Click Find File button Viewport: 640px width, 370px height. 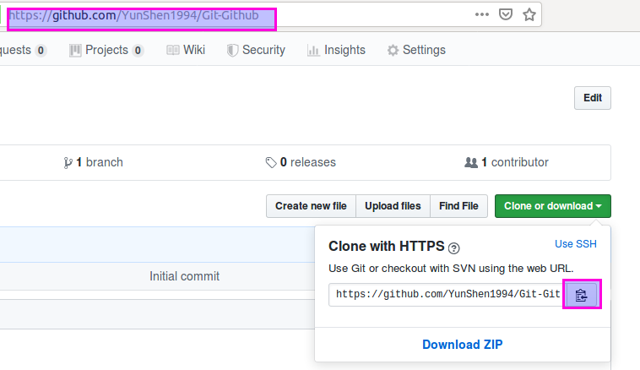458,206
